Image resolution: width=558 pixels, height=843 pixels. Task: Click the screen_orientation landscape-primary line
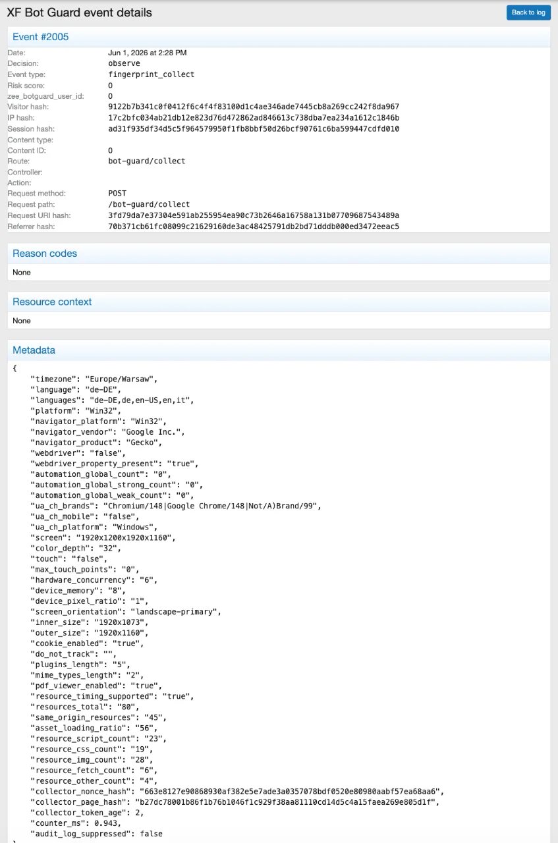[x=126, y=612]
